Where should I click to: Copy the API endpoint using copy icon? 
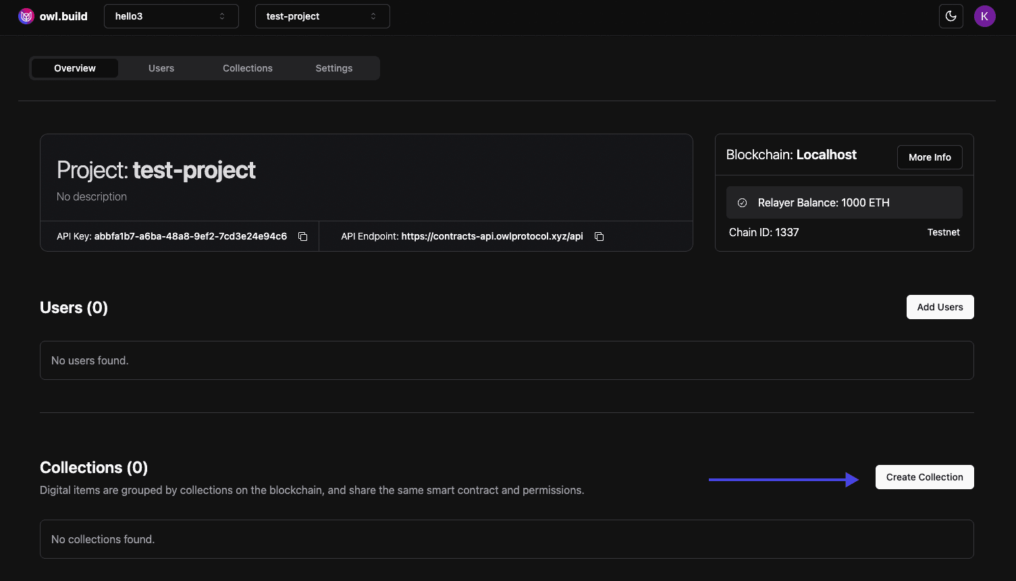599,237
